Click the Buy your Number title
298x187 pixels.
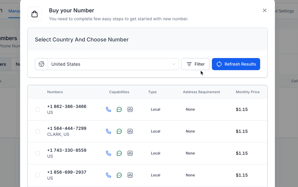pos(71,11)
